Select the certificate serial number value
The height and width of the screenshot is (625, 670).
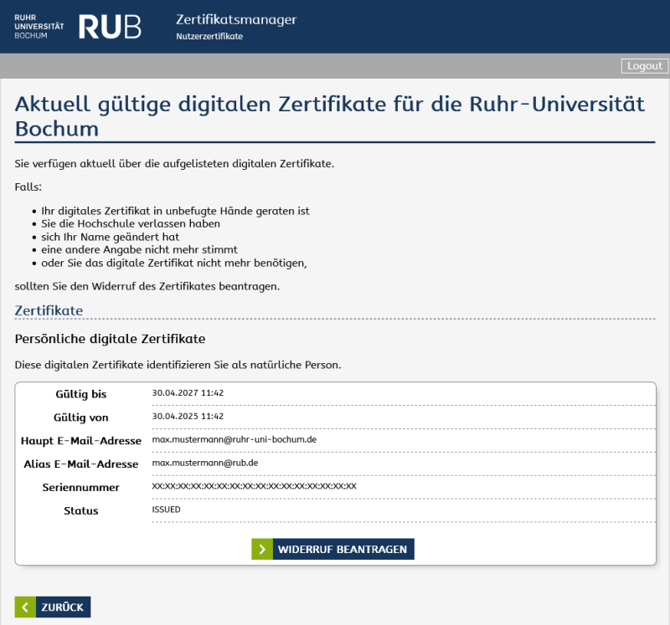[254, 485]
